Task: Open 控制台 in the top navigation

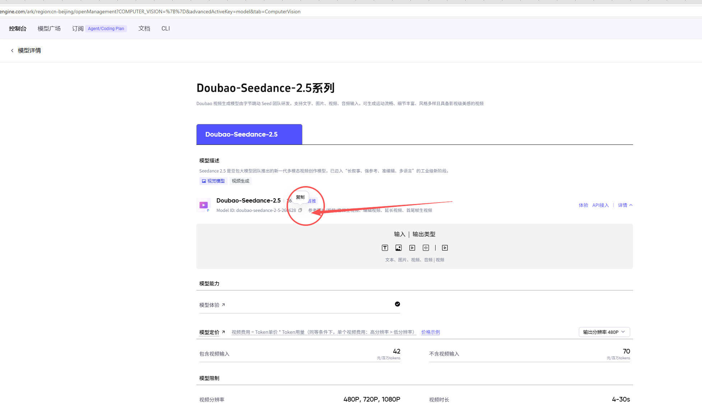Action: coord(18,29)
